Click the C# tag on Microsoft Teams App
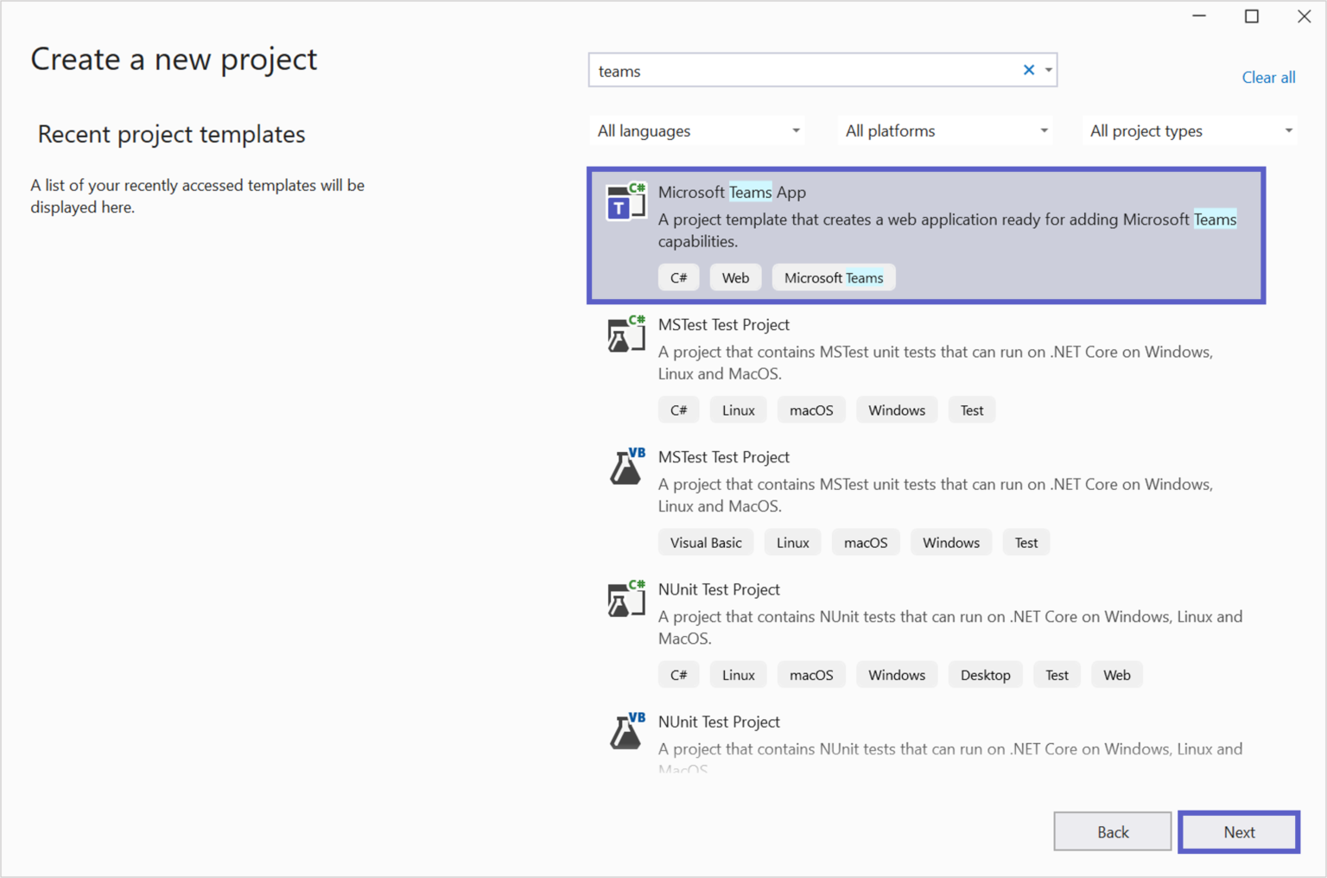This screenshot has height=878, width=1327. coord(678,277)
